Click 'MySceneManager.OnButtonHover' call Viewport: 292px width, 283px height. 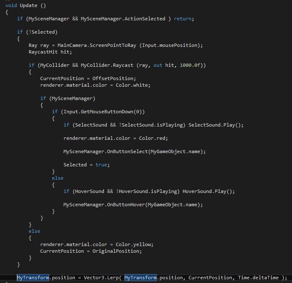coord(104,205)
